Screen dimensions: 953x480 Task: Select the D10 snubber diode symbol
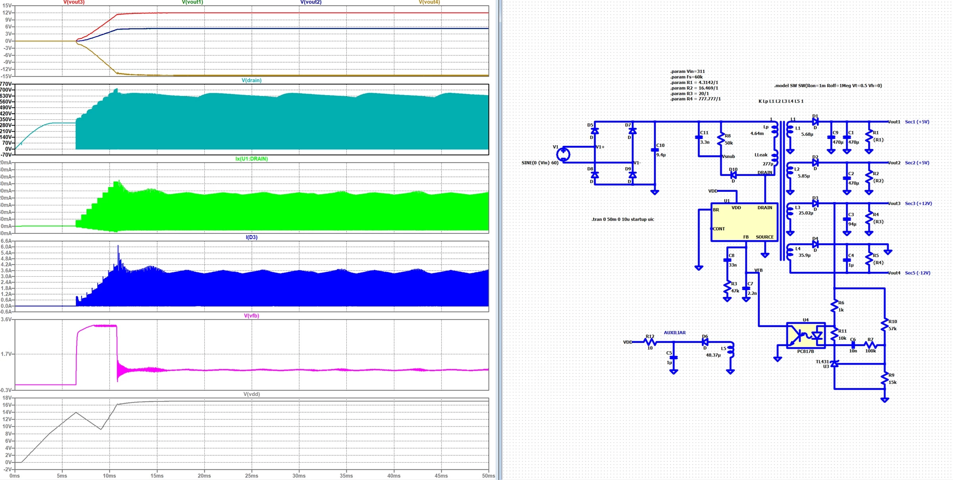point(733,175)
